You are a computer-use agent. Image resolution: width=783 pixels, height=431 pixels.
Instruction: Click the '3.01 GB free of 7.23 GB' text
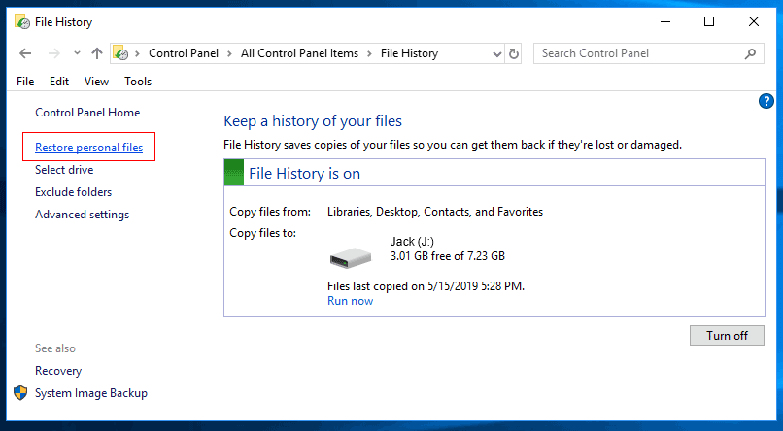448,256
